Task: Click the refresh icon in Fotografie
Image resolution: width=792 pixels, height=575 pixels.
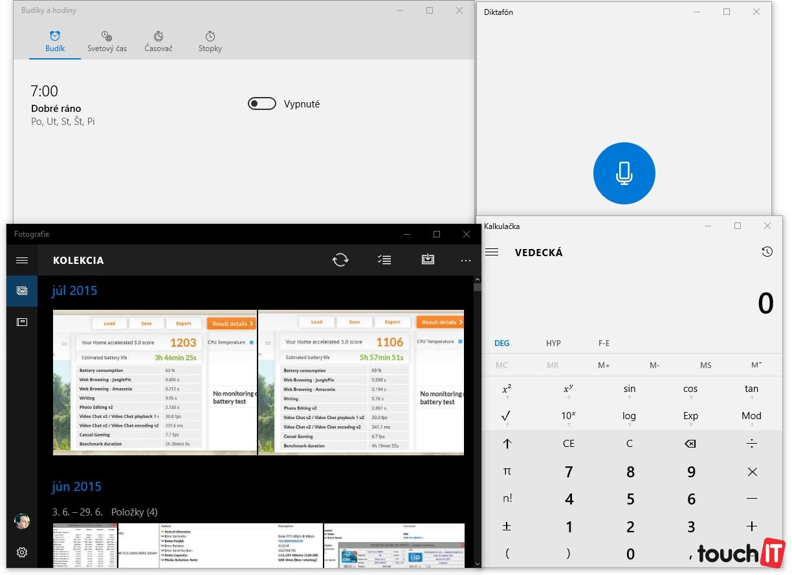Action: [340, 260]
